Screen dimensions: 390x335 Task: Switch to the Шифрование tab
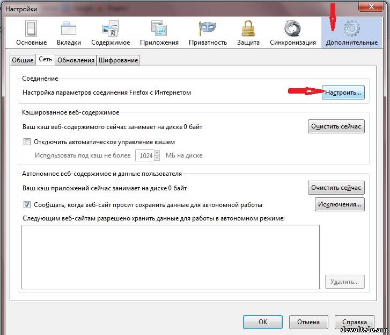point(118,60)
